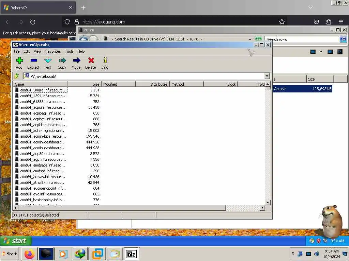Viewport: 349px width, 261px height.
Task: Sort by the Method column
Action: click(186, 84)
